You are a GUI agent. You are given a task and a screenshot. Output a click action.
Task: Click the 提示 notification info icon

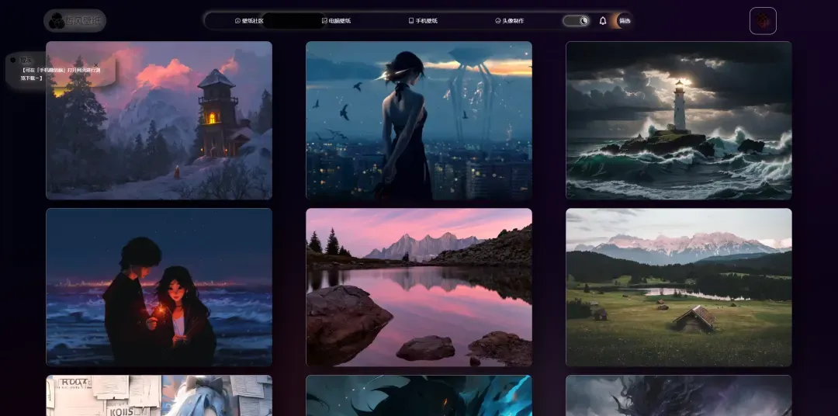click(x=13, y=60)
